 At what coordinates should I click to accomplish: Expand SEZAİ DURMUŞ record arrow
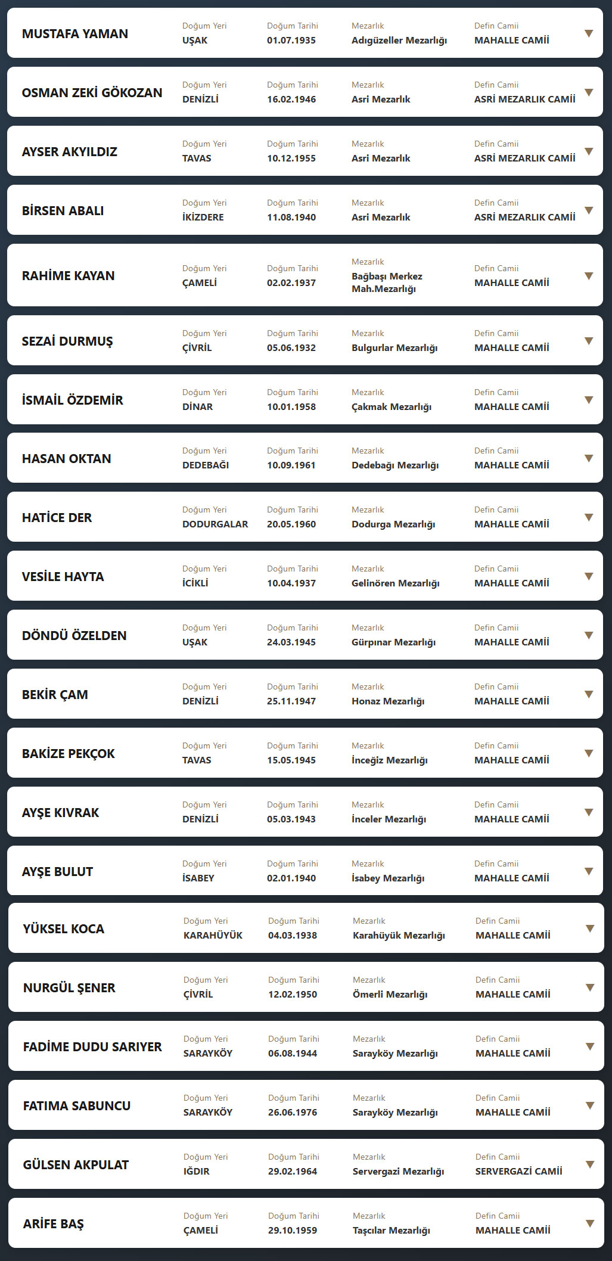[x=589, y=341]
